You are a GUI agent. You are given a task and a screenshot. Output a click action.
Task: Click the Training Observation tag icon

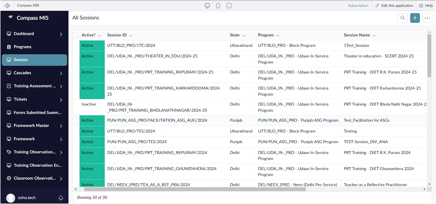[x=9, y=152]
